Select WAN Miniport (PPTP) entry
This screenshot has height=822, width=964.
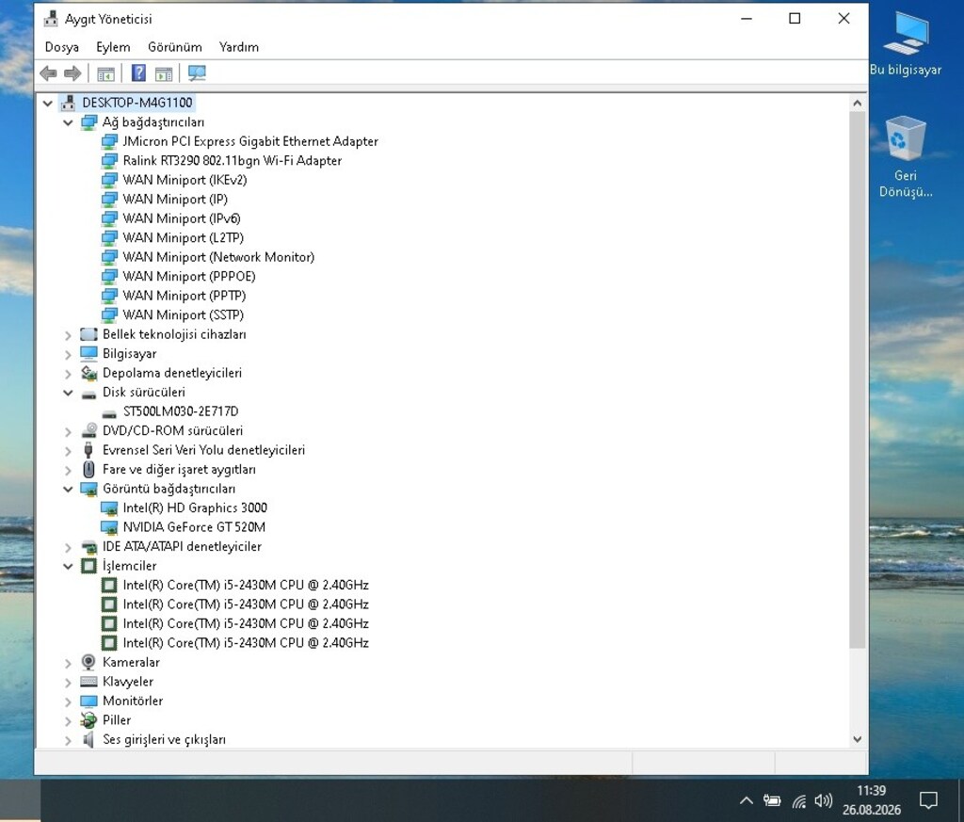pos(185,296)
